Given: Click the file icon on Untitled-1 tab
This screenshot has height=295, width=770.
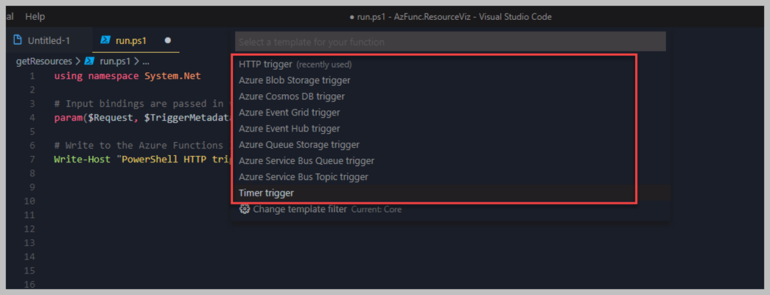Looking at the screenshot, I should pyautogui.click(x=18, y=40).
